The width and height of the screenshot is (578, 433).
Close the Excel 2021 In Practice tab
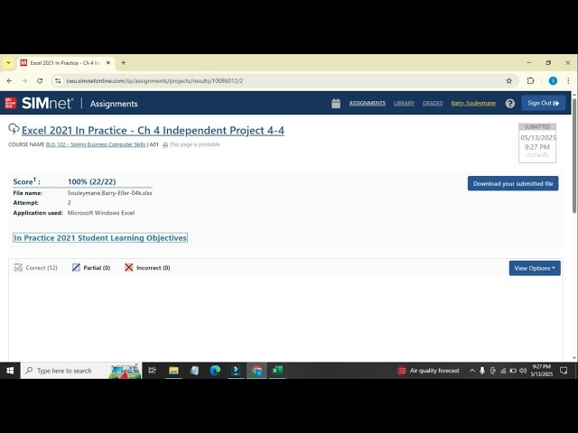click(x=108, y=63)
